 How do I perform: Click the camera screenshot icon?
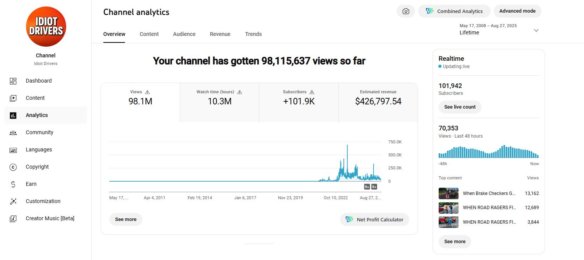click(x=406, y=11)
